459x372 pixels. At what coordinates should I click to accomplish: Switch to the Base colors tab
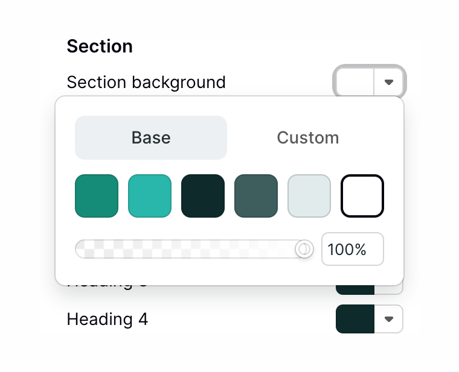click(x=151, y=137)
